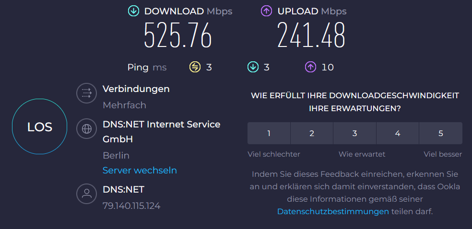Open the Datenschutzbestimmungen privacy policy link
Screen dimensions: 472x229
(x=333, y=212)
